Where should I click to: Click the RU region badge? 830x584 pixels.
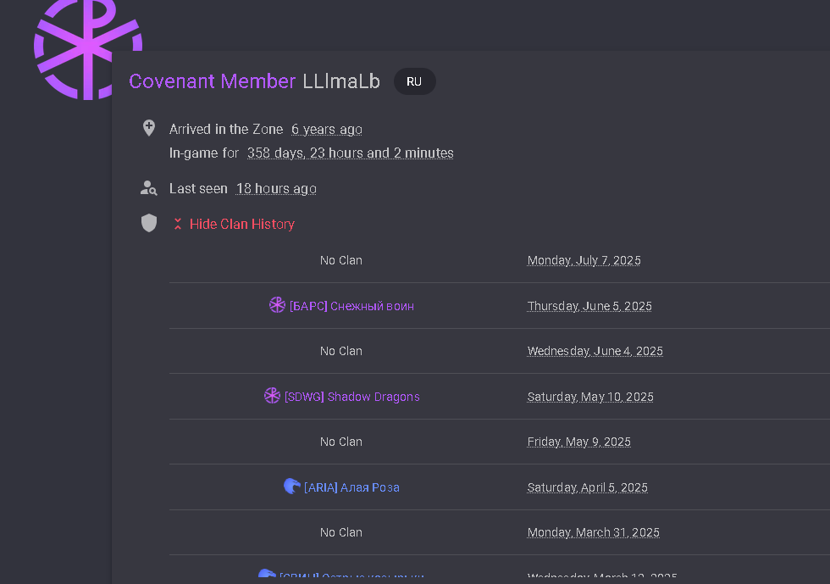414,81
